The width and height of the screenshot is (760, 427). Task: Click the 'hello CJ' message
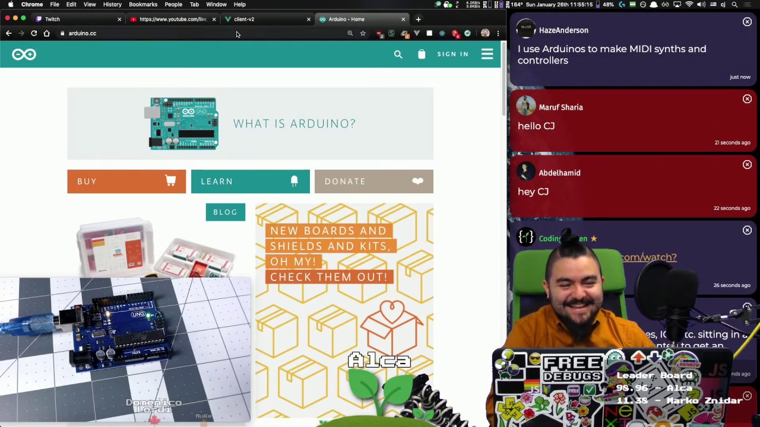536,126
